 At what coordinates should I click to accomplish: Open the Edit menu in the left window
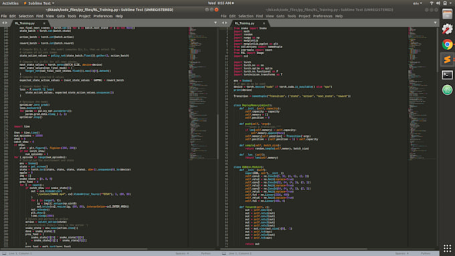pyautogui.click(x=13, y=16)
